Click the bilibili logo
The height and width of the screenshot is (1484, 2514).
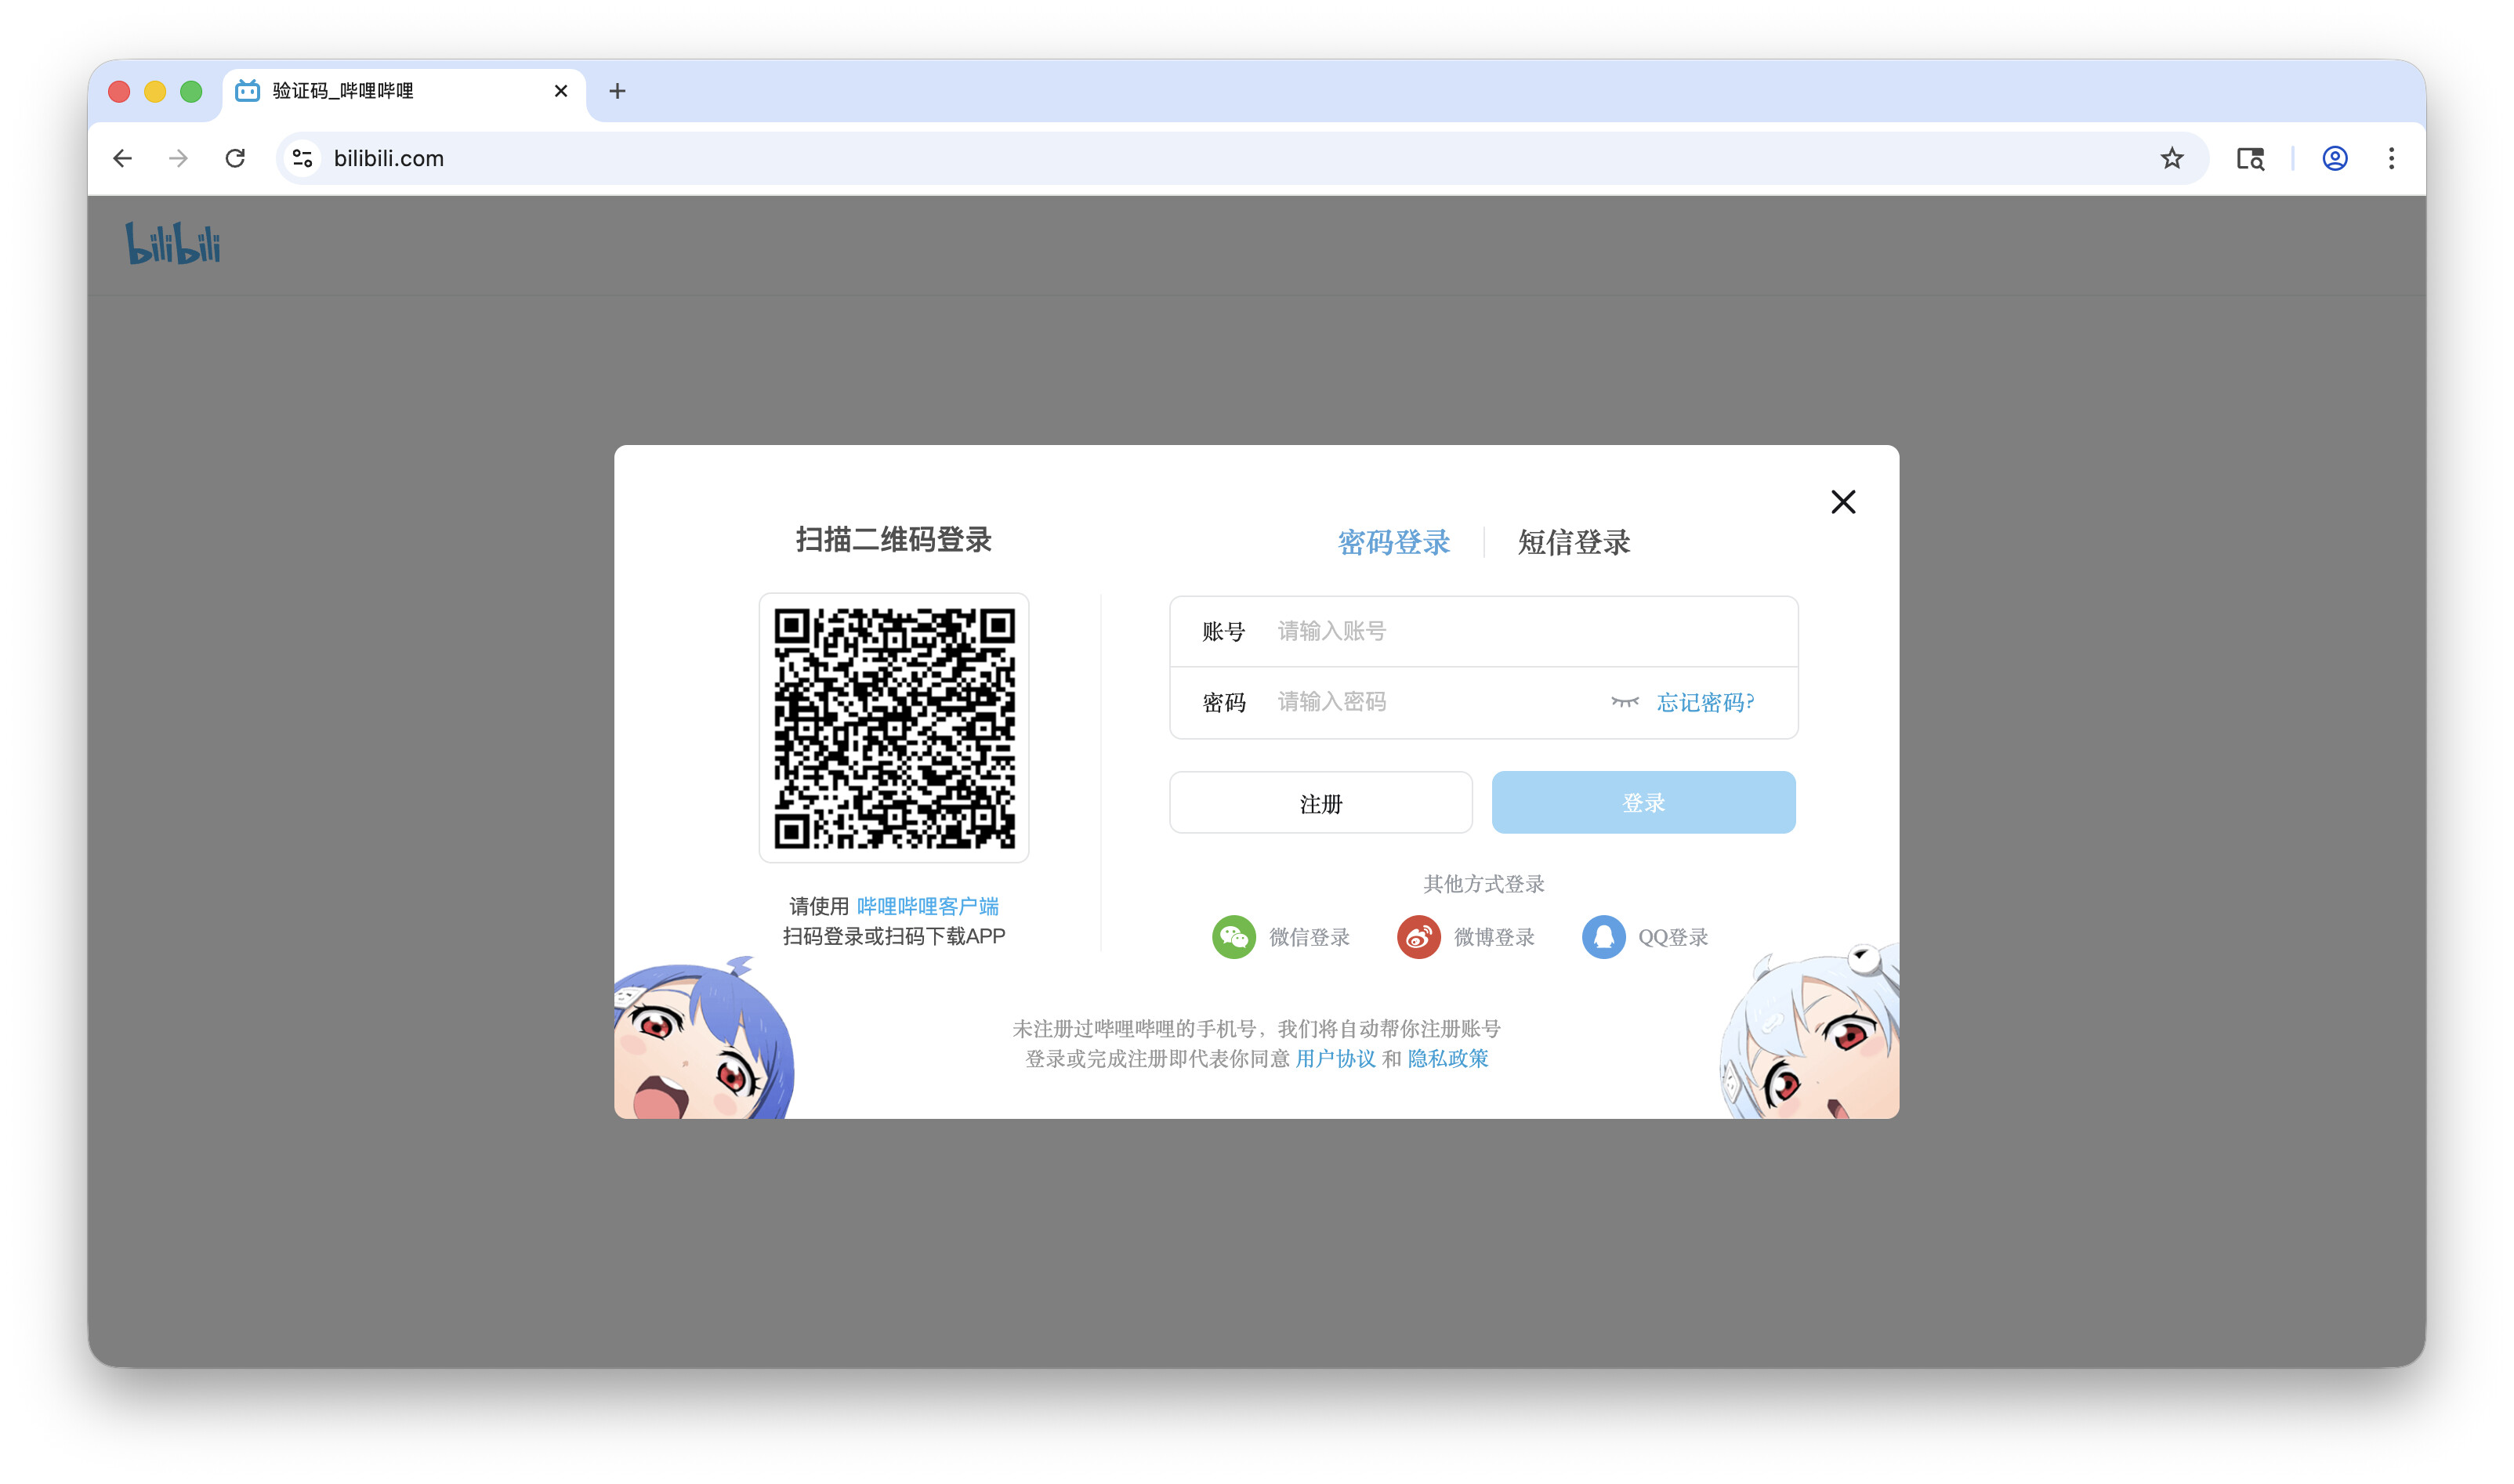coord(173,244)
